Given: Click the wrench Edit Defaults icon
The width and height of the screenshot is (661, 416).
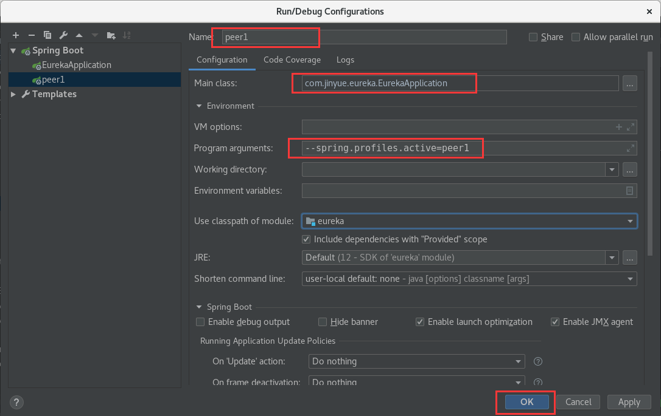Looking at the screenshot, I should tap(63, 35).
